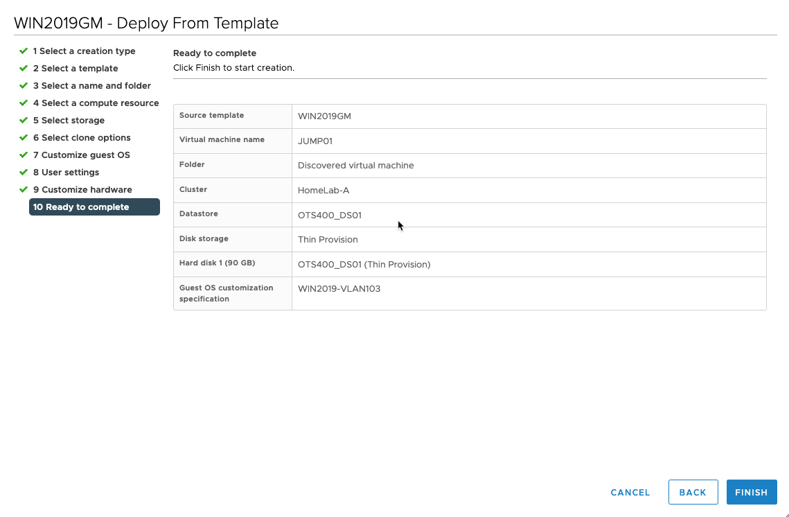Click checkmark beside "5 Select storage"
This screenshot has width=789, height=517.
click(x=23, y=120)
